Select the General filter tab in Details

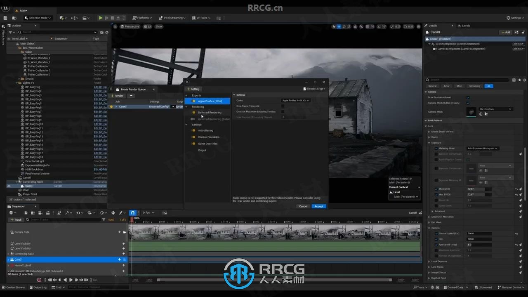coord(432,86)
